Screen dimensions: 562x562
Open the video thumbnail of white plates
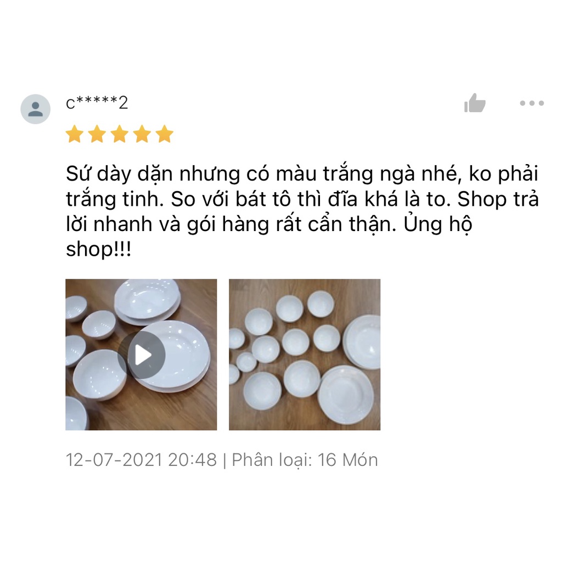(x=141, y=355)
